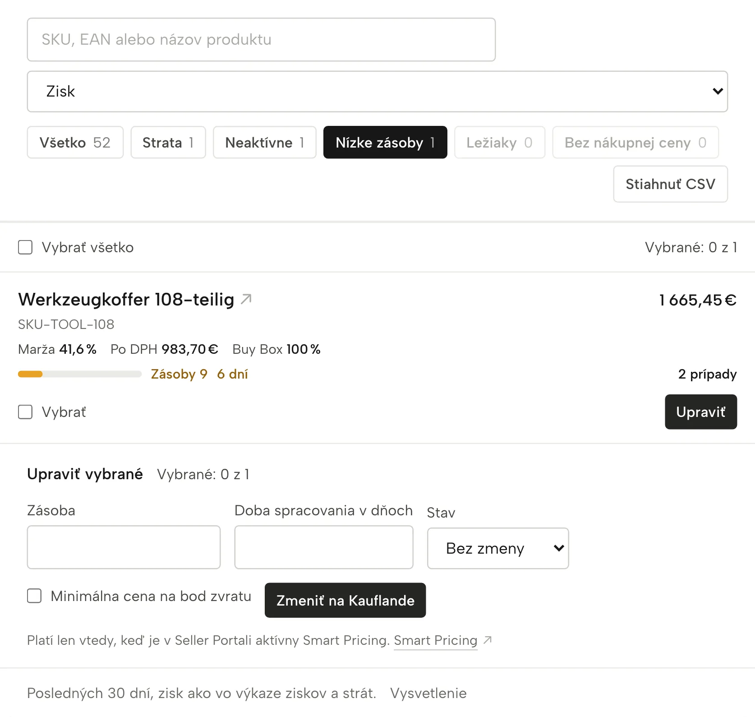The height and width of the screenshot is (717, 755).
Task: Open Werkzeugkoffer product external link arrow
Action: (246, 299)
